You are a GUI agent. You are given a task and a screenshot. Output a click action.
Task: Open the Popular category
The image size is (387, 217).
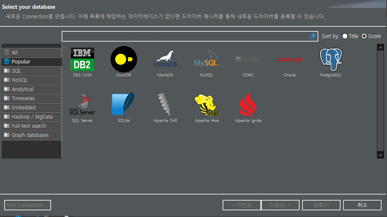pyautogui.click(x=32, y=62)
